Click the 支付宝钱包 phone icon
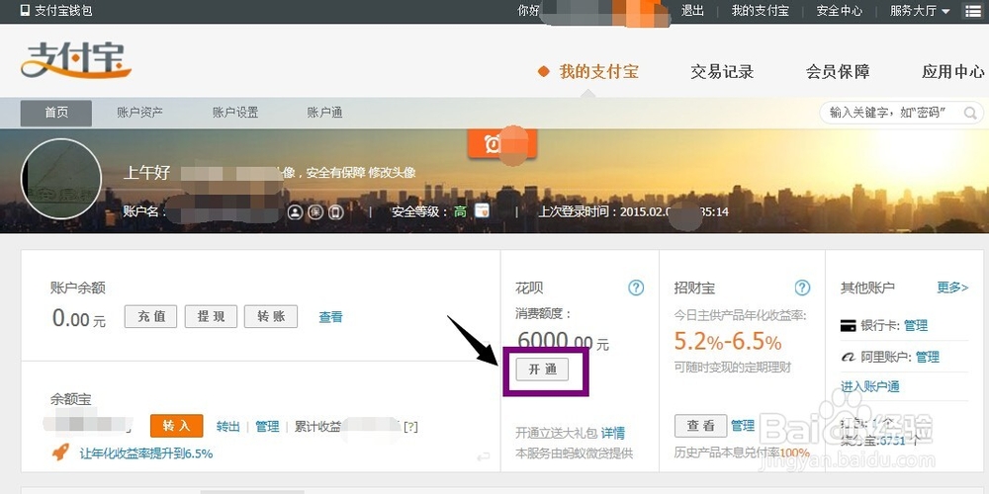This screenshot has width=989, height=494. (x=25, y=11)
